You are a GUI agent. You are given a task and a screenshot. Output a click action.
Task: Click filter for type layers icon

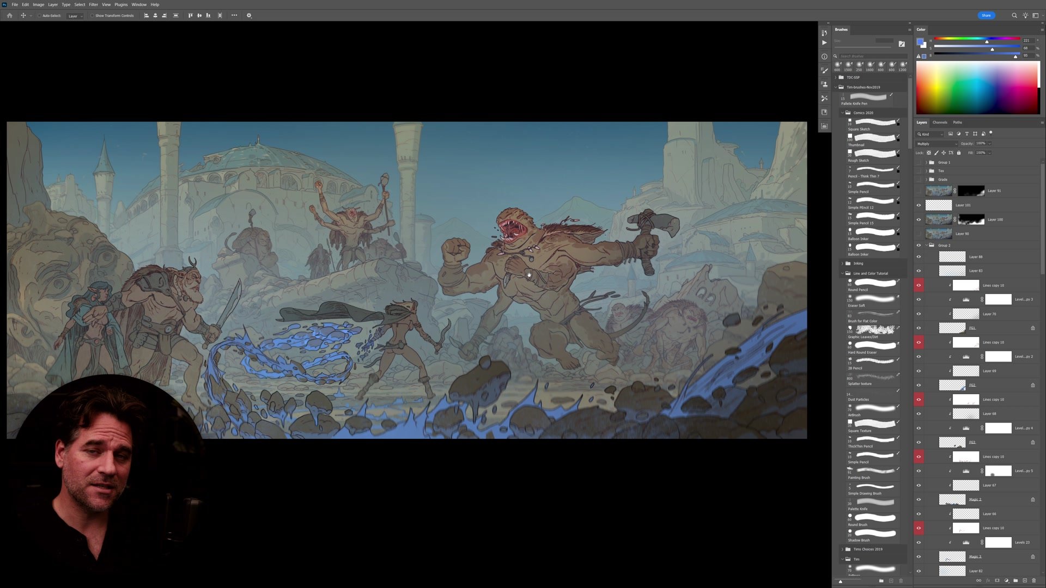967,134
